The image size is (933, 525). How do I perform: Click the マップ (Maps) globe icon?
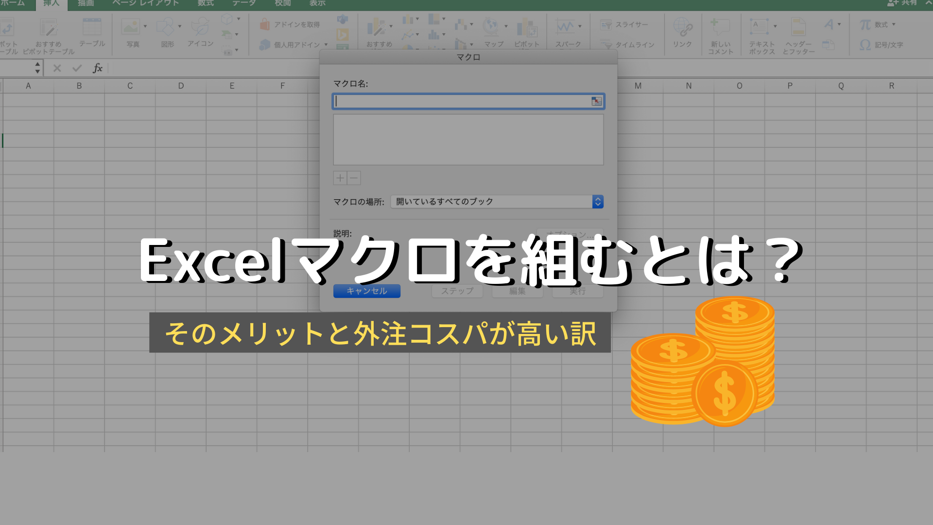point(491,27)
